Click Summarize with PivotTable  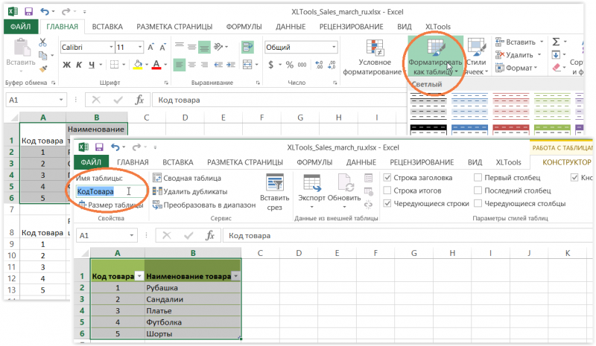coord(186,178)
